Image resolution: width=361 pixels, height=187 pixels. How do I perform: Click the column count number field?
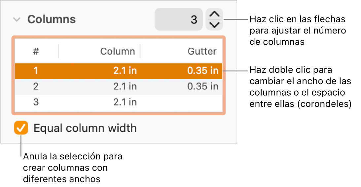178,19
